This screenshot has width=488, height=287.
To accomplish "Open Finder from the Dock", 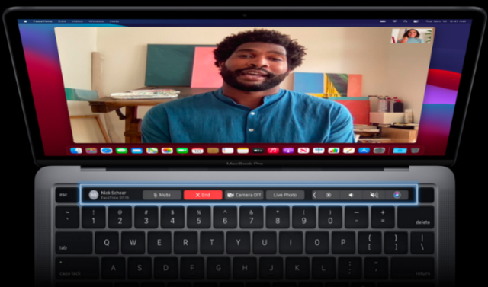I will click(x=76, y=151).
